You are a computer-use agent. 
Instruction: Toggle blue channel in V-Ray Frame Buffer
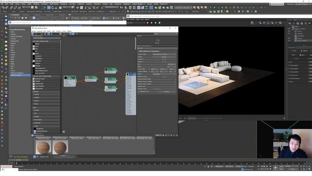click(x=156, y=23)
